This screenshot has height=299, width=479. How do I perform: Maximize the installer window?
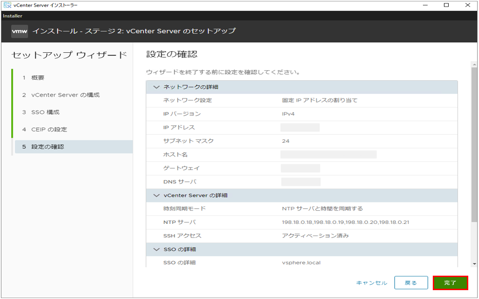(446, 5)
